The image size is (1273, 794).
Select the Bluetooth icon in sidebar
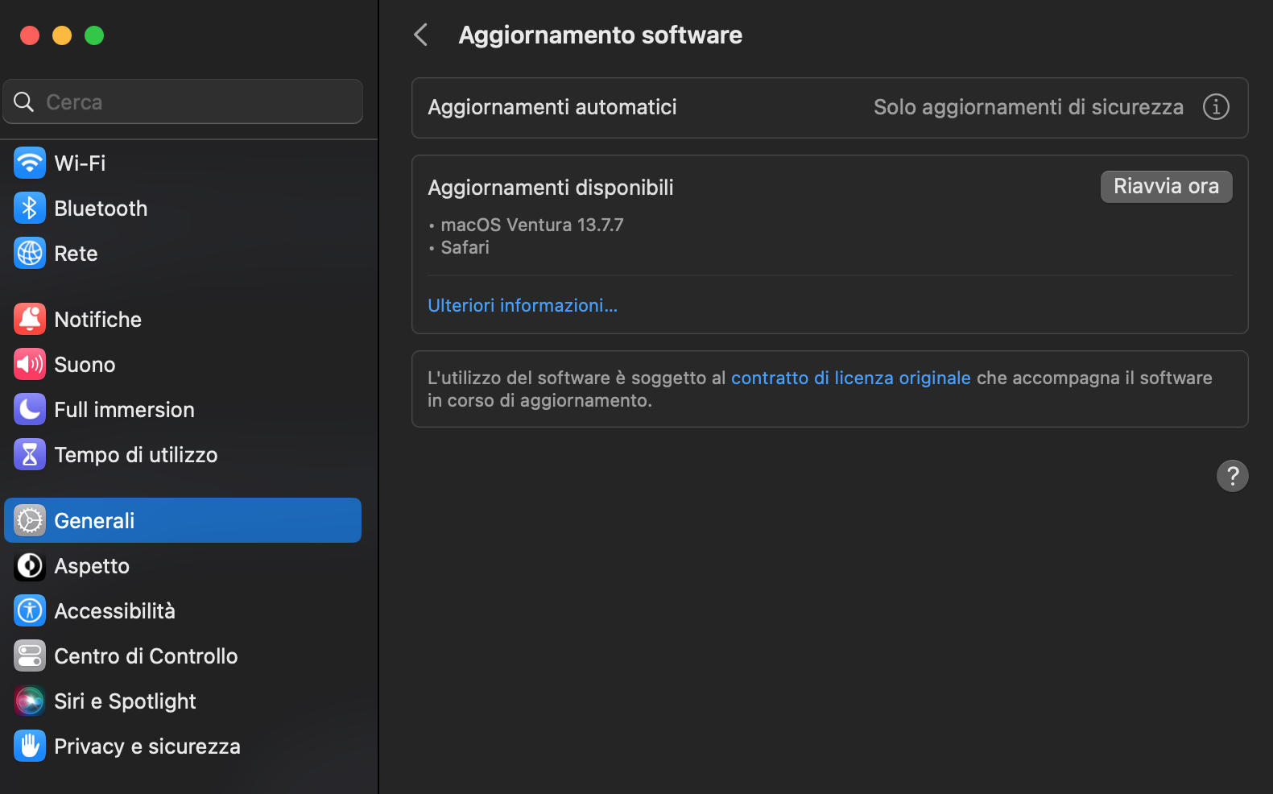(x=30, y=208)
